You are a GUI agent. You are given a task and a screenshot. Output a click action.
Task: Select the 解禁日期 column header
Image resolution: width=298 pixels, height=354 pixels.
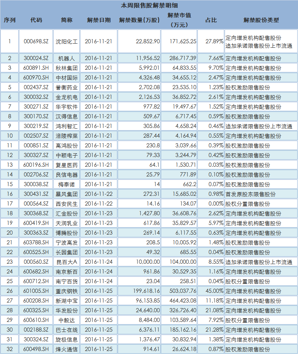[99, 20]
